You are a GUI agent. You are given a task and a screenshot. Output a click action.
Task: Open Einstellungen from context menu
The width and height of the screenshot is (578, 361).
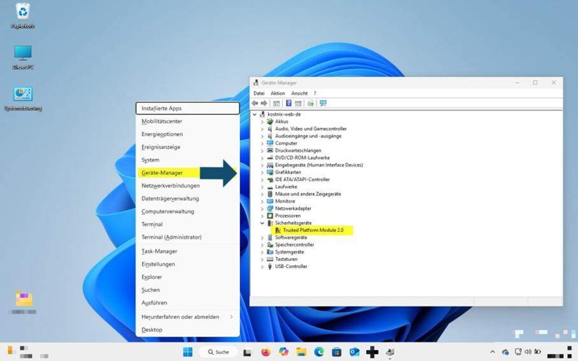(x=188, y=264)
